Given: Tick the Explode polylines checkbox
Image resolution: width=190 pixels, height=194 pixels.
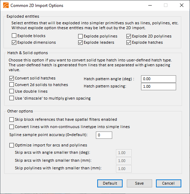Looking at the screenshot, I should pos(80,36).
